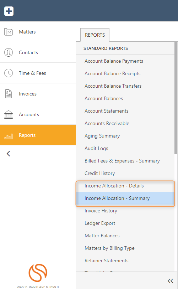The width and height of the screenshot is (178, 289).
Task: Open the Account Balances report
Action: (x=125, y=99)
